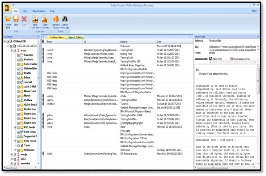
Task: Toggle the Conversation folder checkbox
Action: 18,64
